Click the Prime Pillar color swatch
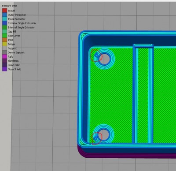Image resolution: width=176 pixels, height=171 pixels. [x=4, y=65]
